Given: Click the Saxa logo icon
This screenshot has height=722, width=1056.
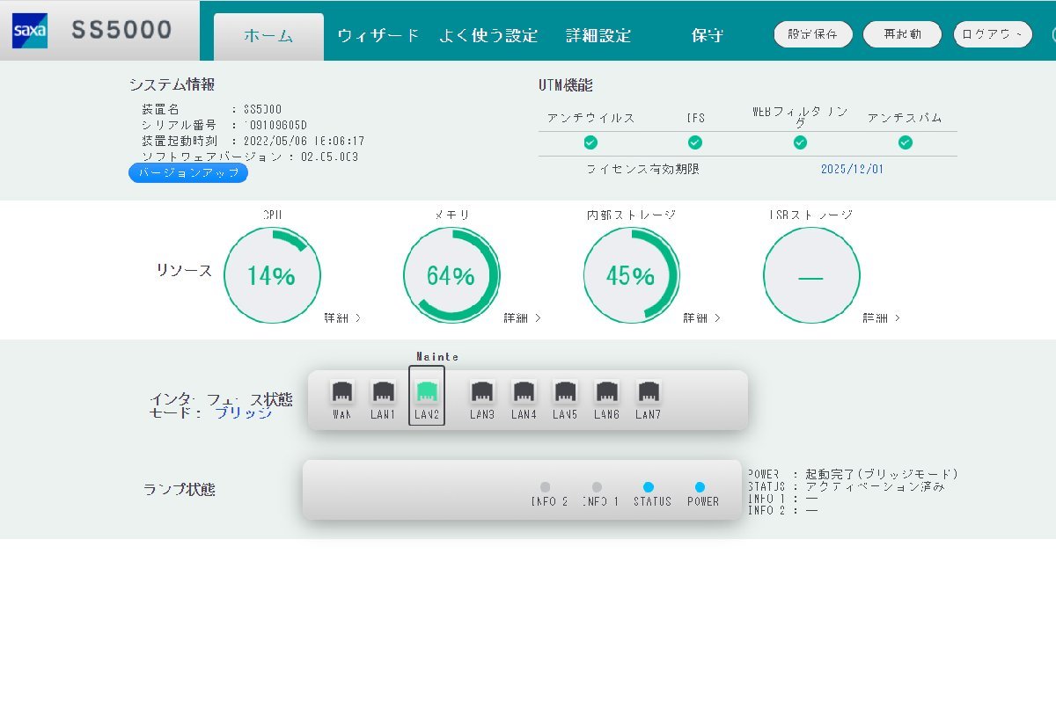Looking at the screenshot, I should [30, 31].
